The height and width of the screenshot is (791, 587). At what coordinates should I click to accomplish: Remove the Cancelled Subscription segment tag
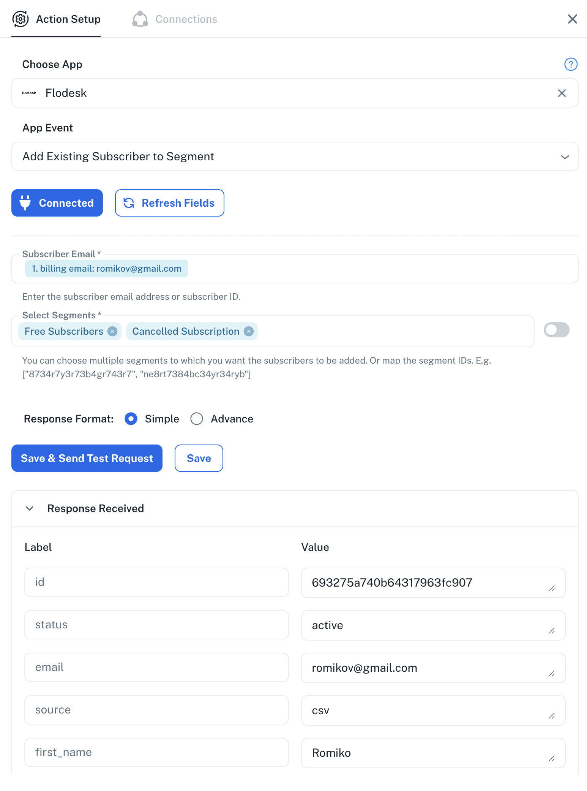(249, 331)
